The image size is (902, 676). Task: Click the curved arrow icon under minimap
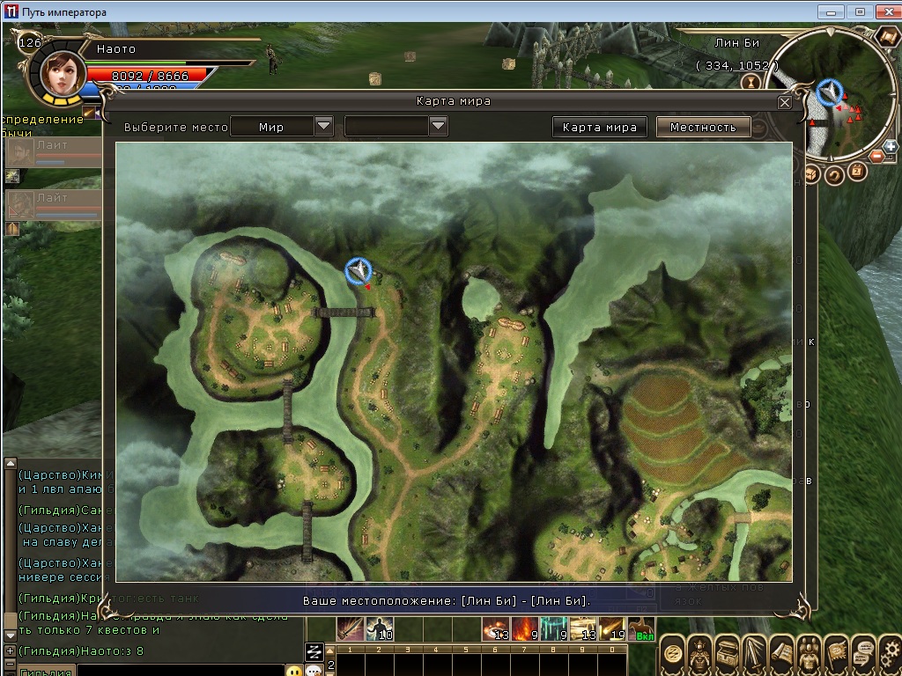(834, 174)
